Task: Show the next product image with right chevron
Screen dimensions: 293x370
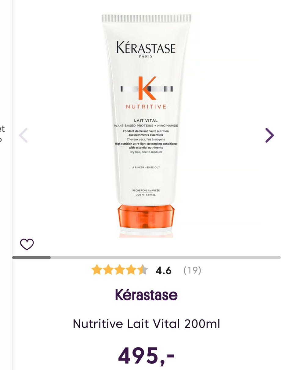Action: (x=269, y=135)
